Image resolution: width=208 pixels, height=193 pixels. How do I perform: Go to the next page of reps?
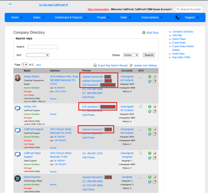pyautogui.click(x=38, y=65)
